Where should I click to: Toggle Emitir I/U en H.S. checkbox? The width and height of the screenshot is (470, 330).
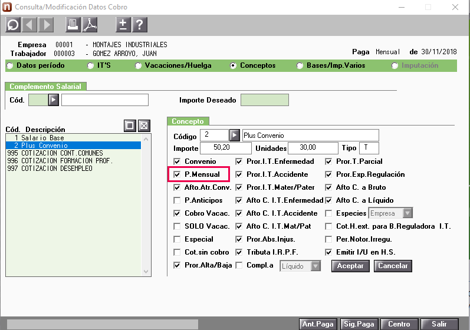point(328,252)
